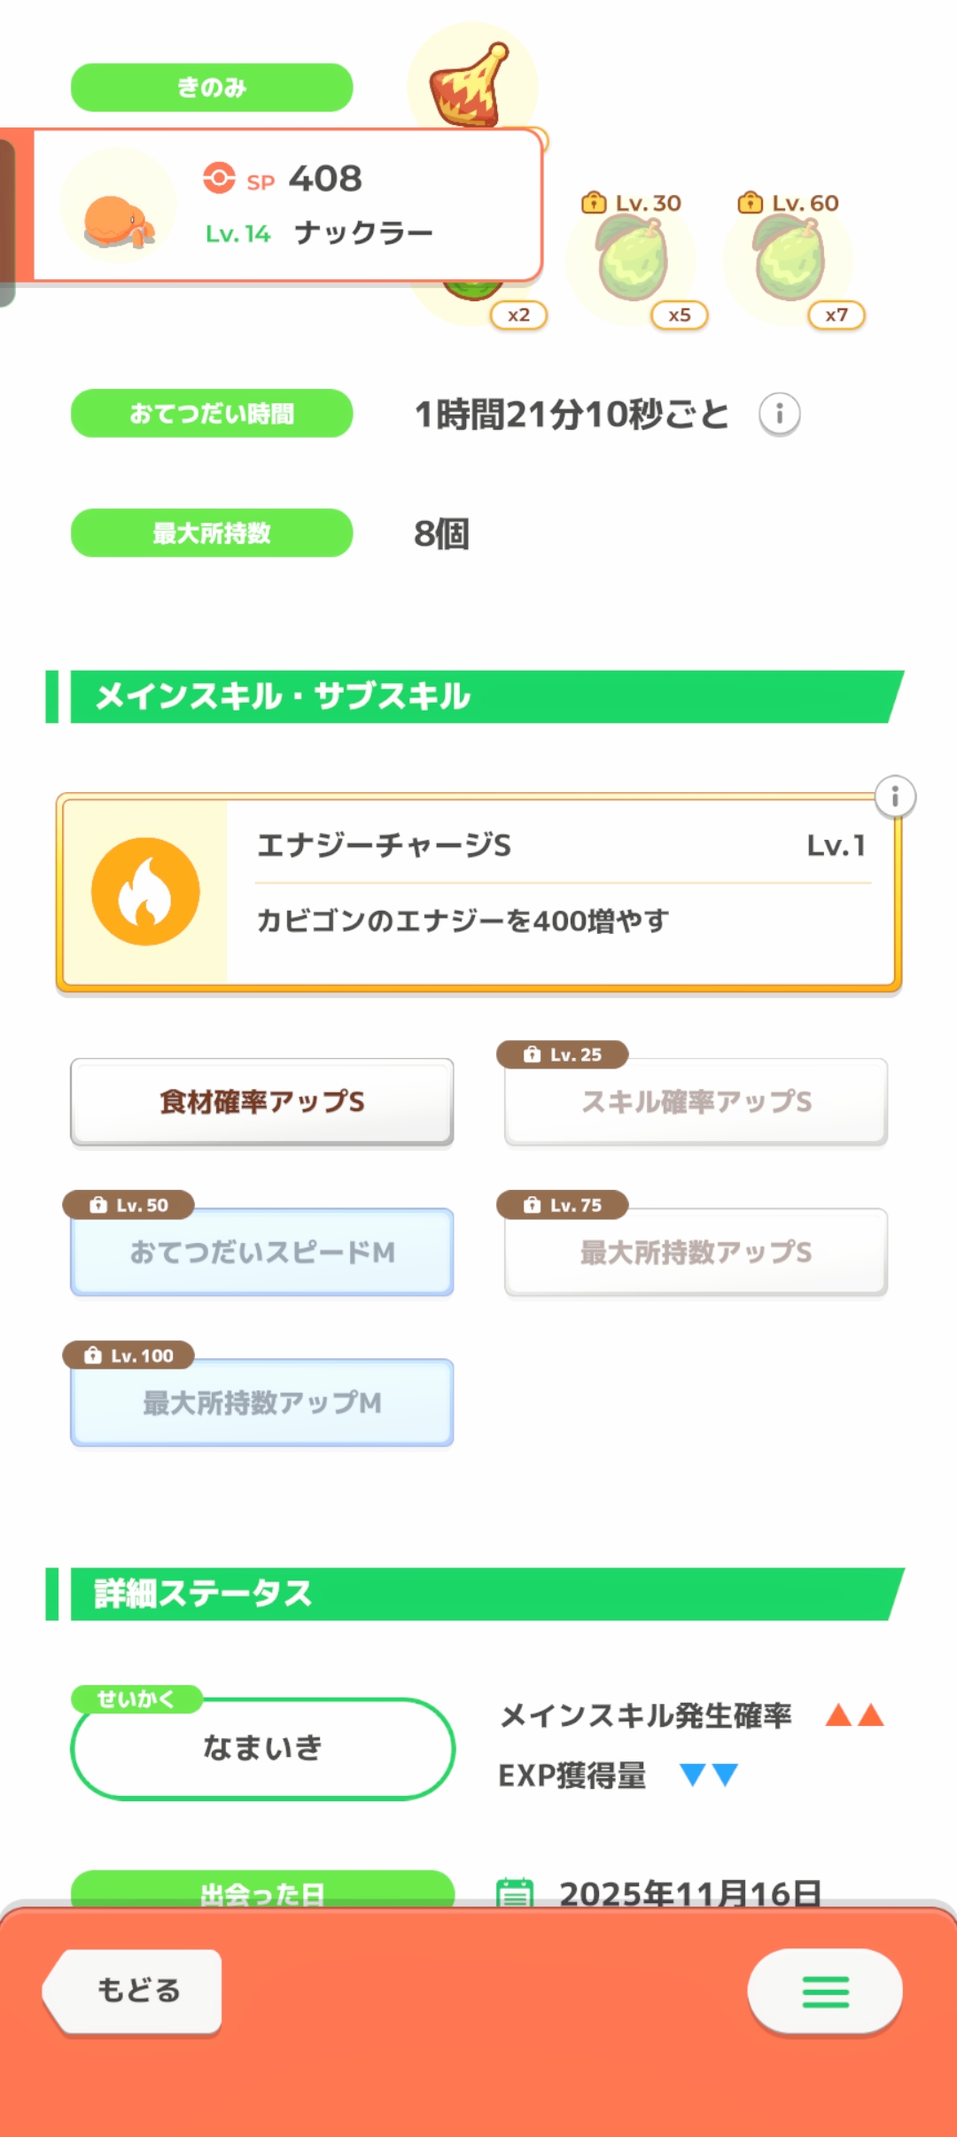The width and height of the screenshot is (957, 2137).
Task: Tap the なまいき nature box
Action: [x=262, y=1748]
